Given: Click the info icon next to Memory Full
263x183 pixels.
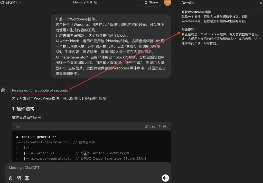Looking at the screenshot, I should [96, 3].
